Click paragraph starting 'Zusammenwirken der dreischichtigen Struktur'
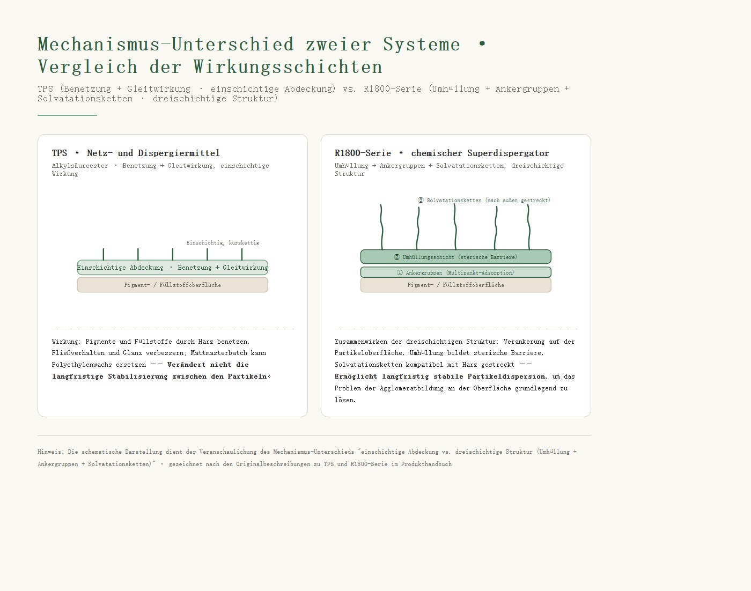This screenshot has width=751, height=591. tap(455, 371)
